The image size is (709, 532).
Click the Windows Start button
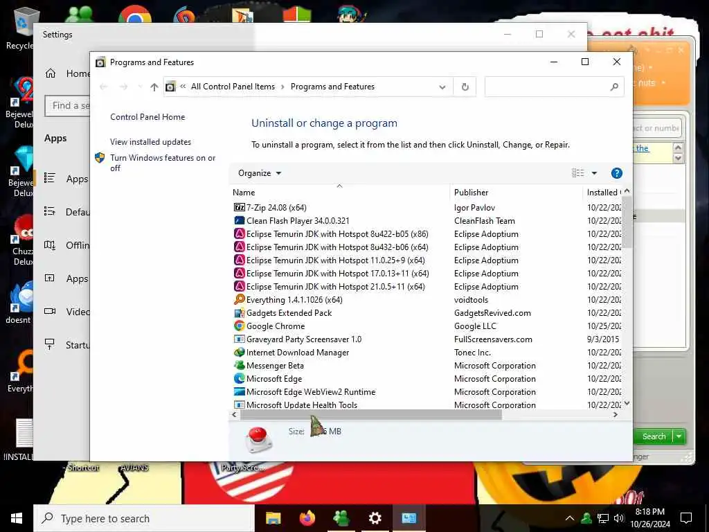17,518
